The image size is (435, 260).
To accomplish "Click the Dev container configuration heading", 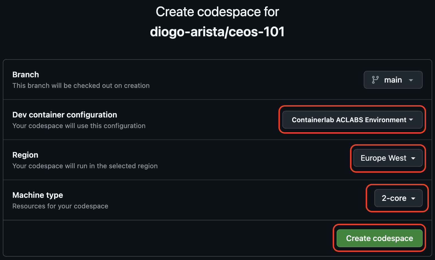I will tap(65, 115).
